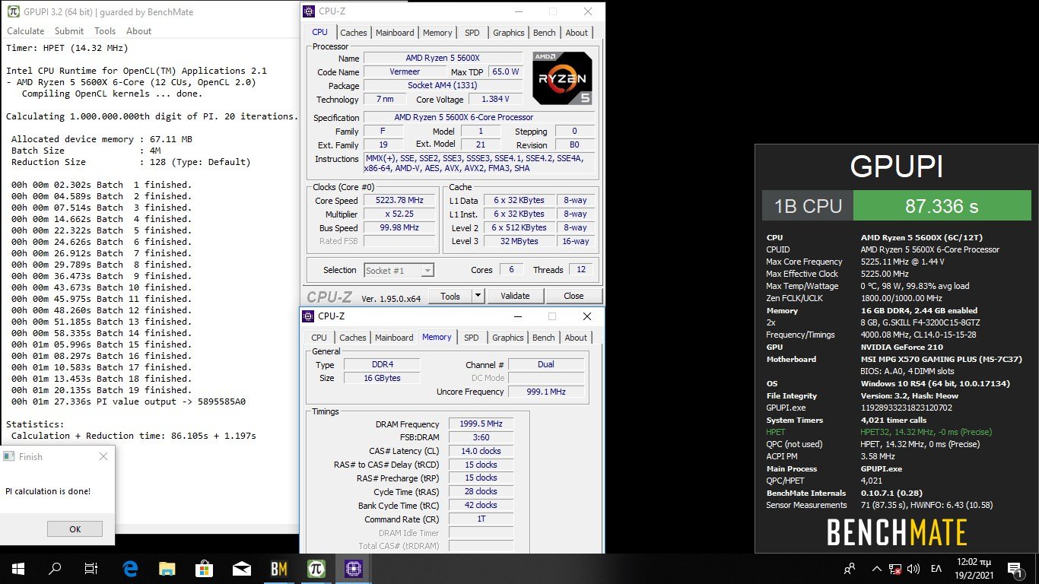
Task: Open the Tools menu in GPUPI
Action: tap(105, 31)
